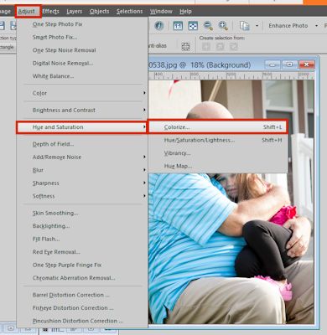The height and width of the screenshot is (335, 327).
Task: Open the Enhance Photo dropdown arrow
Action: pos(316,26)
